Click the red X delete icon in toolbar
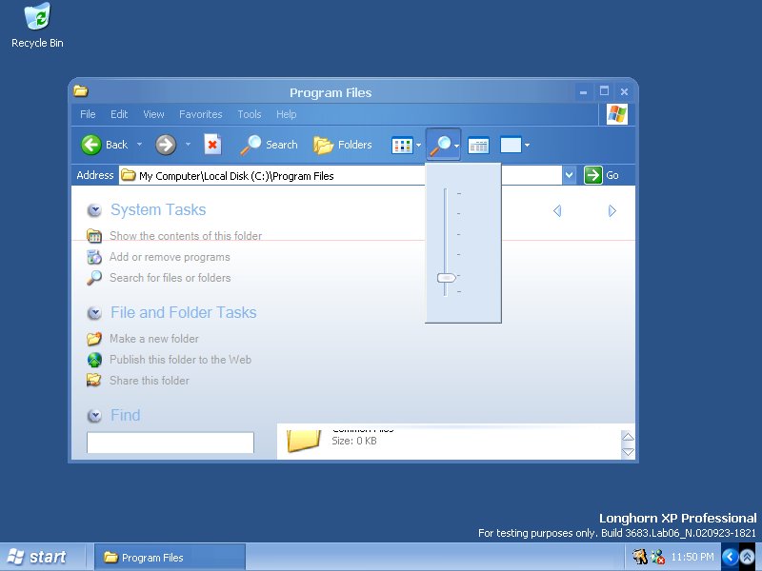The image size is (762, 571). pyautogui.click(x=212, y=145)
